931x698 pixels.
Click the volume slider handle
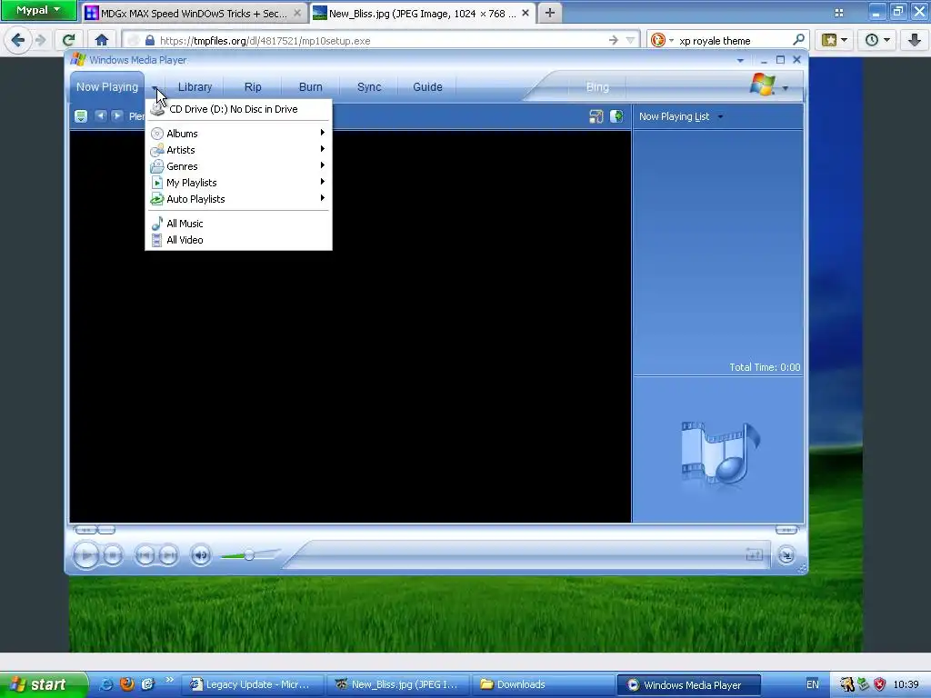[x=249, y=555]
